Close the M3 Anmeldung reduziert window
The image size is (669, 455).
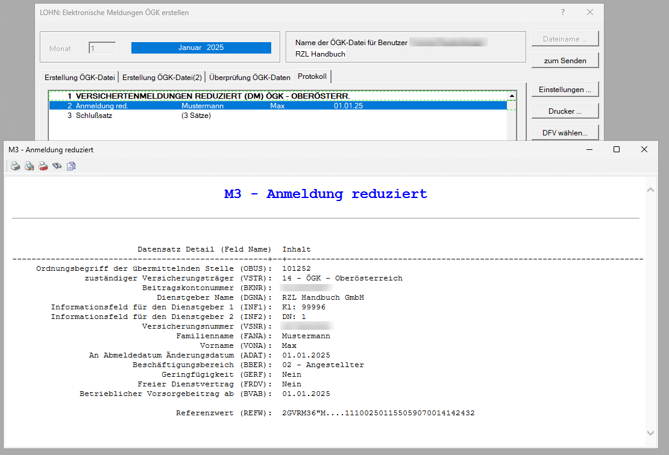click(644, 149)
